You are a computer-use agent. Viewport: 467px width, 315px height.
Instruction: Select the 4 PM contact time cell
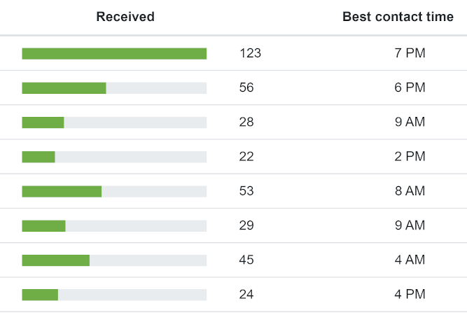[410, 295]
